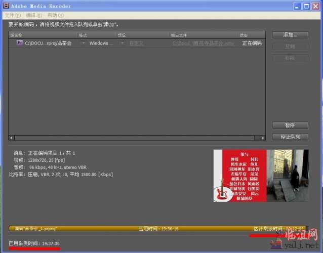The height and width of the screenshot is (253, 323).
Task: Open the preset dropdown arrow after Windows format
Action: [123, 44]
